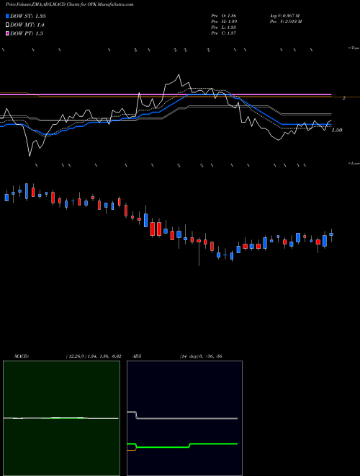Click the lowest dip of the white price line

30,156
